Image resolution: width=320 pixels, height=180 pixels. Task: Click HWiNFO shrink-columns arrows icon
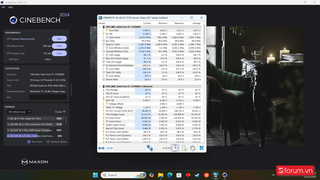[110, 148]
